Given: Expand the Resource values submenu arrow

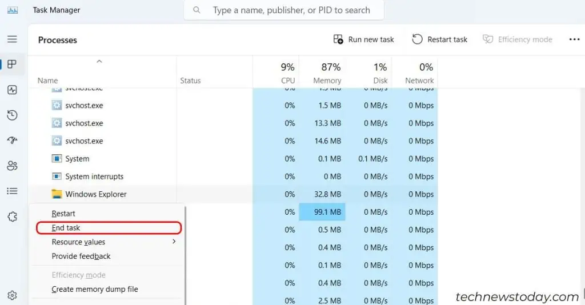Looking at the screenshot, I should coord(174,242).
